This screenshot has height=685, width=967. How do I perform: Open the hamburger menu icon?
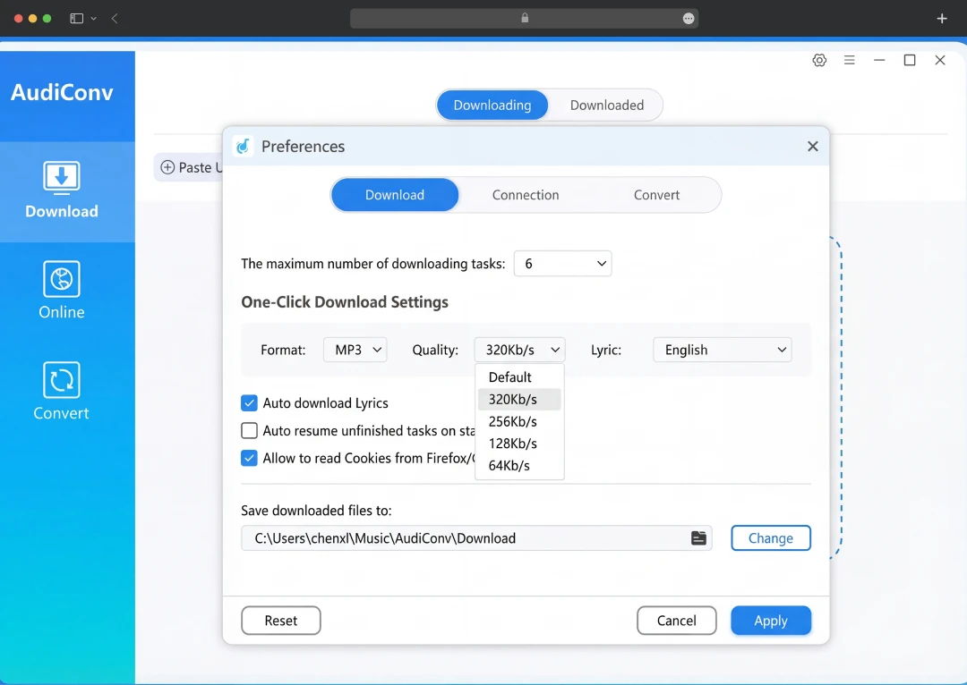click(849, 60)
